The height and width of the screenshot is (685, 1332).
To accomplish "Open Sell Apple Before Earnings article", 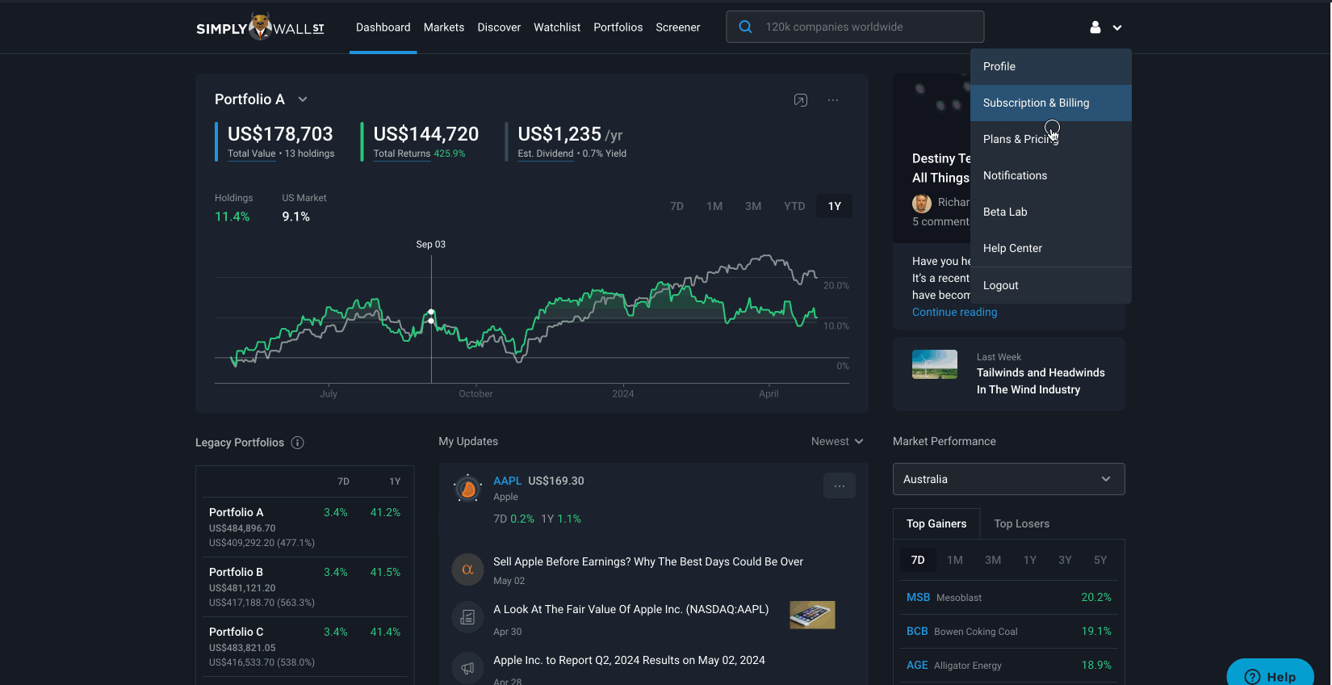I will tap(648, 561).
